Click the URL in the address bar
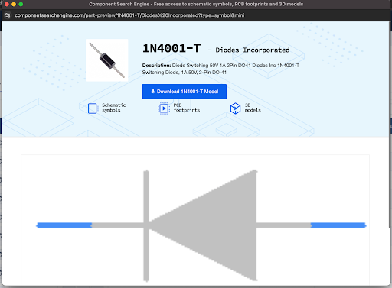The height and width of the screenshot is (288, 392). pos(129,15)
